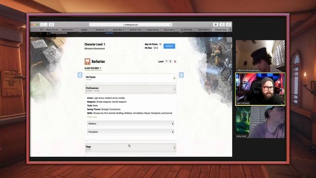Click the Show Less link

pos(92,117)
